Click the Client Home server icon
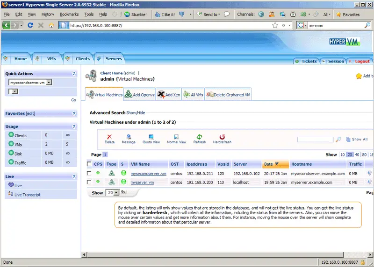The height and width of the screenshot is (267, 374). coord(91,76)
